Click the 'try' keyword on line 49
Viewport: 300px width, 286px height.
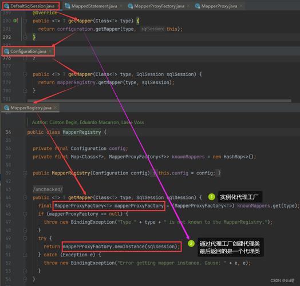[x=42, y=239]
